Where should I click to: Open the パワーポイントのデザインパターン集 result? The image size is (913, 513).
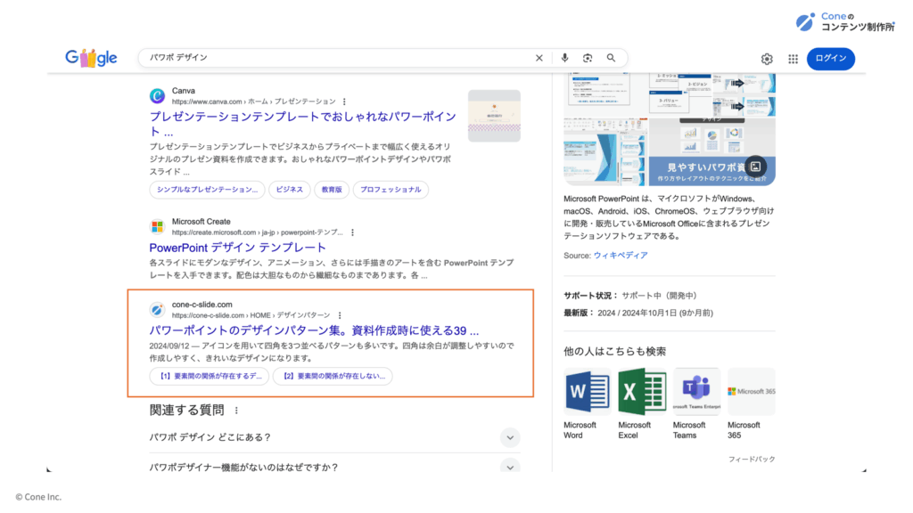tap(315, 331)
